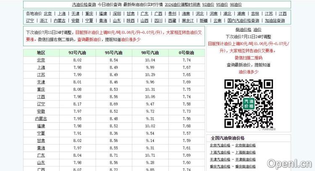315x171 pixels.
Task: Click the 0号柴油 column header
Action: 186,53
